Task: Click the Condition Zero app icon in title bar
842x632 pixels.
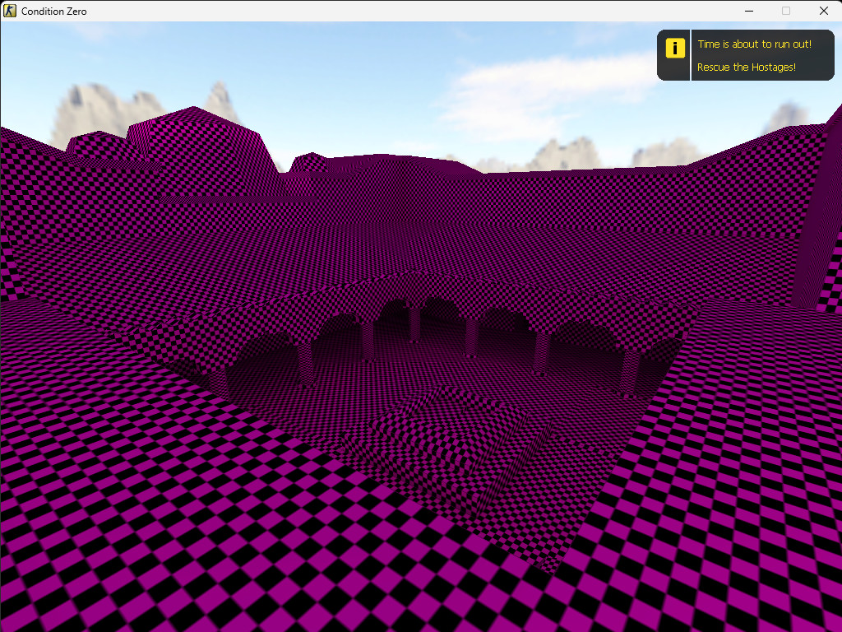Action: (x=10, y=11)
